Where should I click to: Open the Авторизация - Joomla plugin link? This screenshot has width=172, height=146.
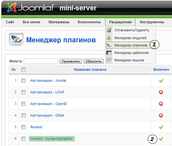(x=48, y=81)
